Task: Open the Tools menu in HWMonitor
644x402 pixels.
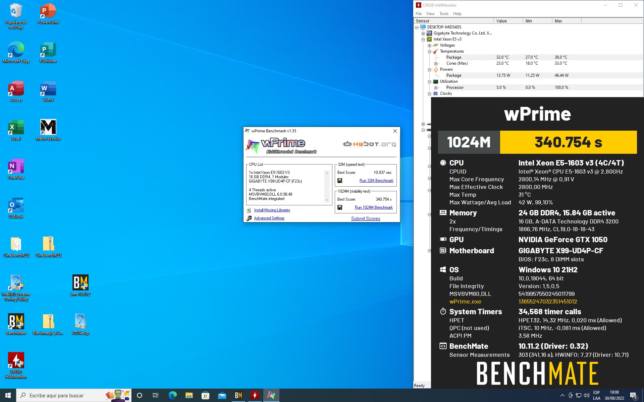Action: pos(444,14)
